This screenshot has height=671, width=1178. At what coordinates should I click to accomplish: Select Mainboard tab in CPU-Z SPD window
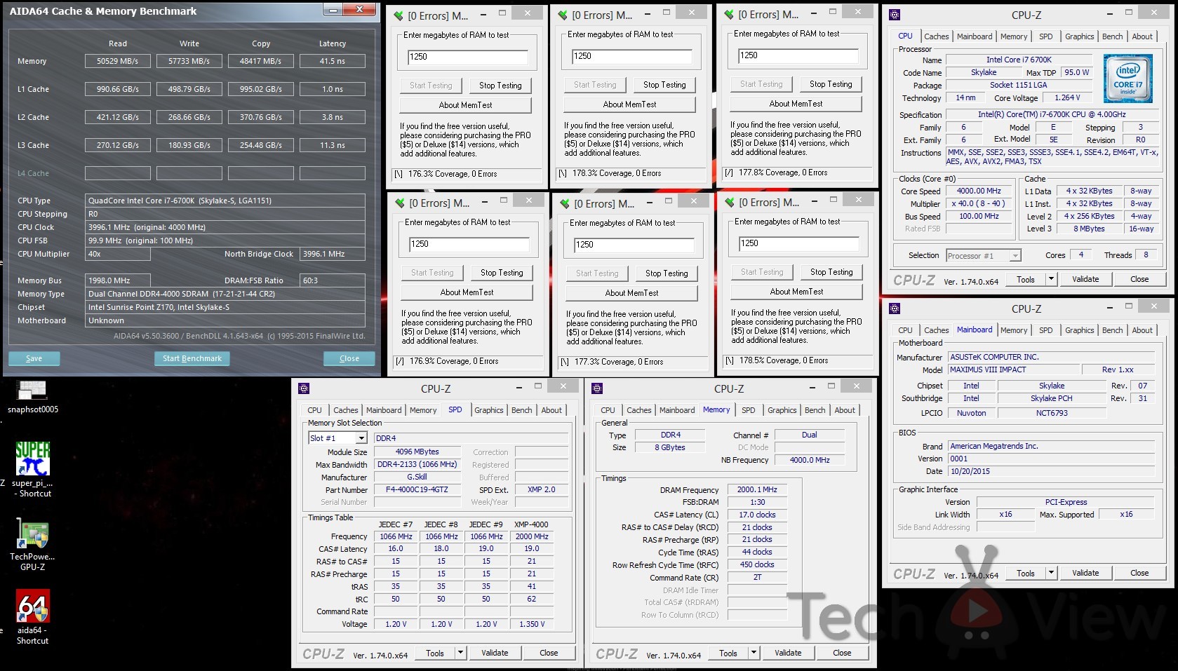384,410
